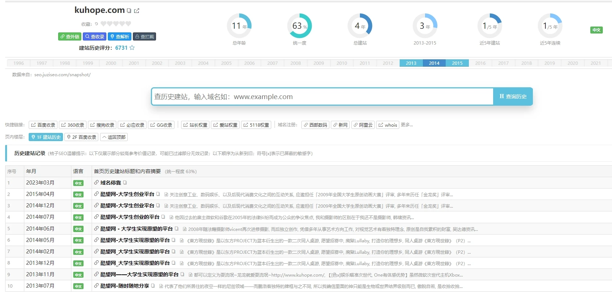The image size is (612, 295).
Task: Expand the 更多... domain registrar links
Action: tap(407, 125)
